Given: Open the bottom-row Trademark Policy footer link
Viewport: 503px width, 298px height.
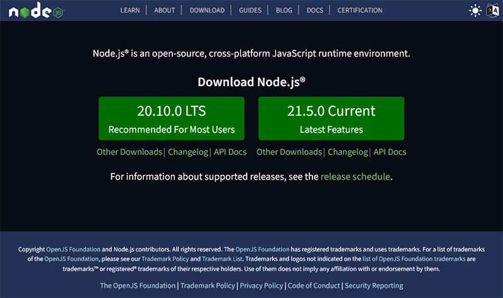Looking at the screenshot, I should 207,285.
